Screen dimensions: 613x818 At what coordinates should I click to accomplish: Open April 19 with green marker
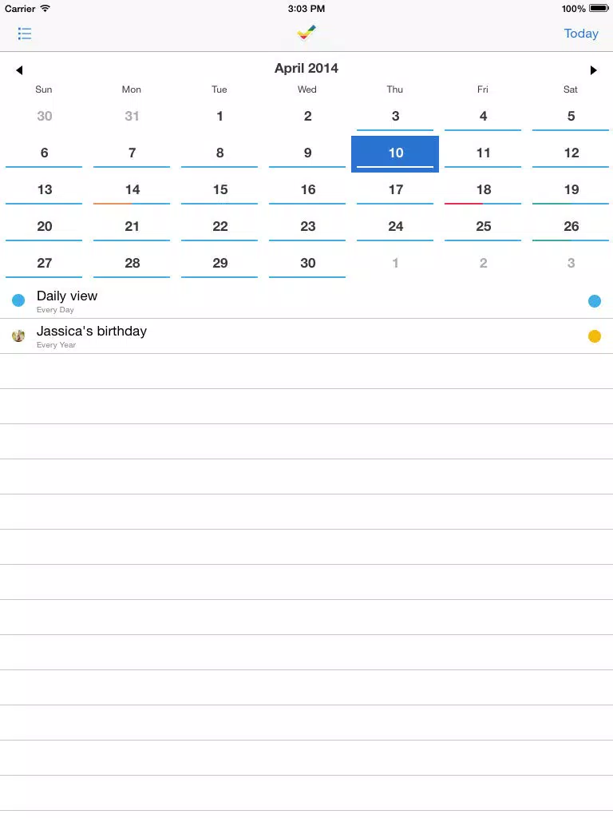(571, 189)
